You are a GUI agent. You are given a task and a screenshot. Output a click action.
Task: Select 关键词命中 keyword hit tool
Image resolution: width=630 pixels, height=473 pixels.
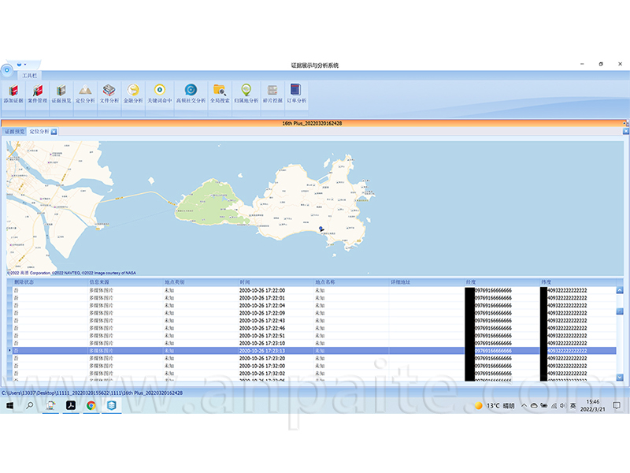point(159,93)
